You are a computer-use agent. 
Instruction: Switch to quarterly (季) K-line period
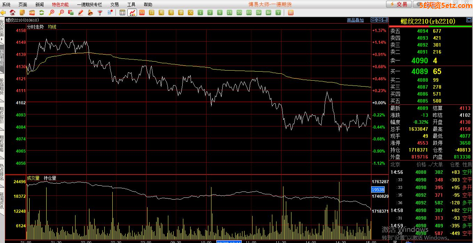pos(181,13)
